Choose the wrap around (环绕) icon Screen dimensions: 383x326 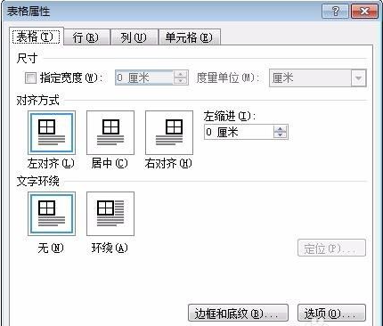pyautogui.click(x=110, y=214)
